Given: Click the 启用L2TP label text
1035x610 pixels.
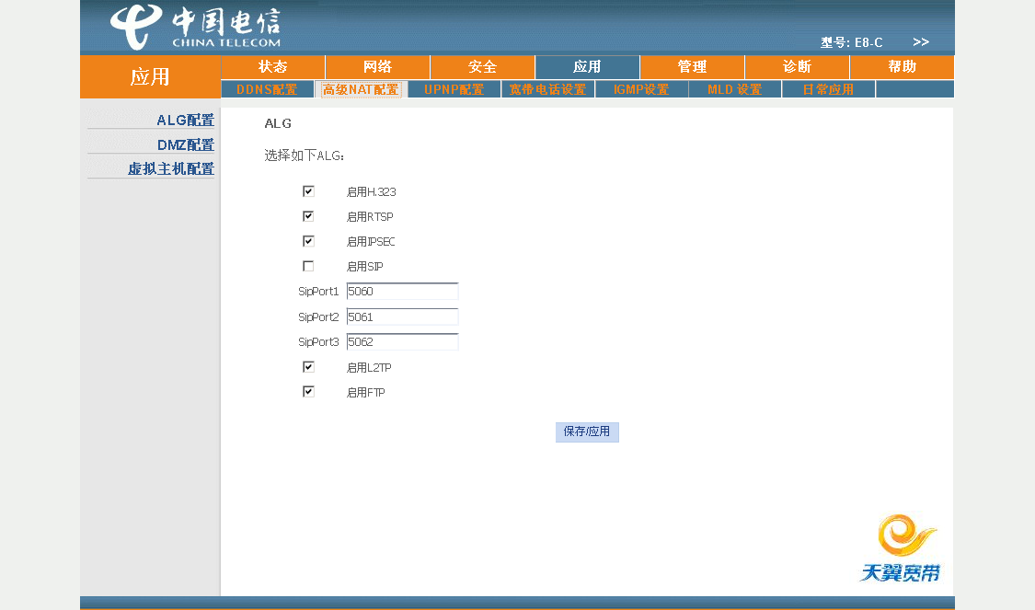Looking at the screenshot, I should pyautogui.click(x=369, y=368).
